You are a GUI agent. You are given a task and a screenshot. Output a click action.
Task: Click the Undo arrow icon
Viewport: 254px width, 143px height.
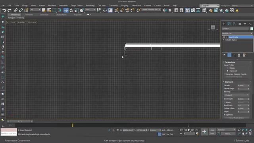point(4,10)
